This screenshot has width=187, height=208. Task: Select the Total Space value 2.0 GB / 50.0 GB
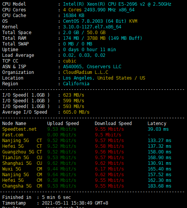point(84,33)
